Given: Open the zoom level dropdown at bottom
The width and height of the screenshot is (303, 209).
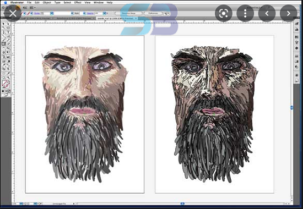Looking at the screenshot, I should (21, 204).
